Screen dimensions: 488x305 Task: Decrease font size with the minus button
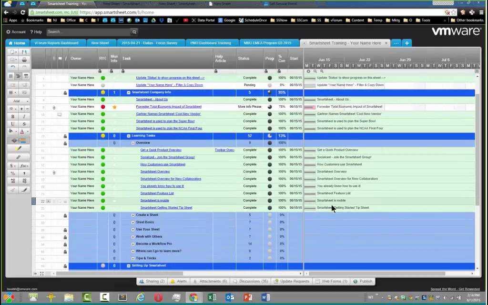point(27,109)
